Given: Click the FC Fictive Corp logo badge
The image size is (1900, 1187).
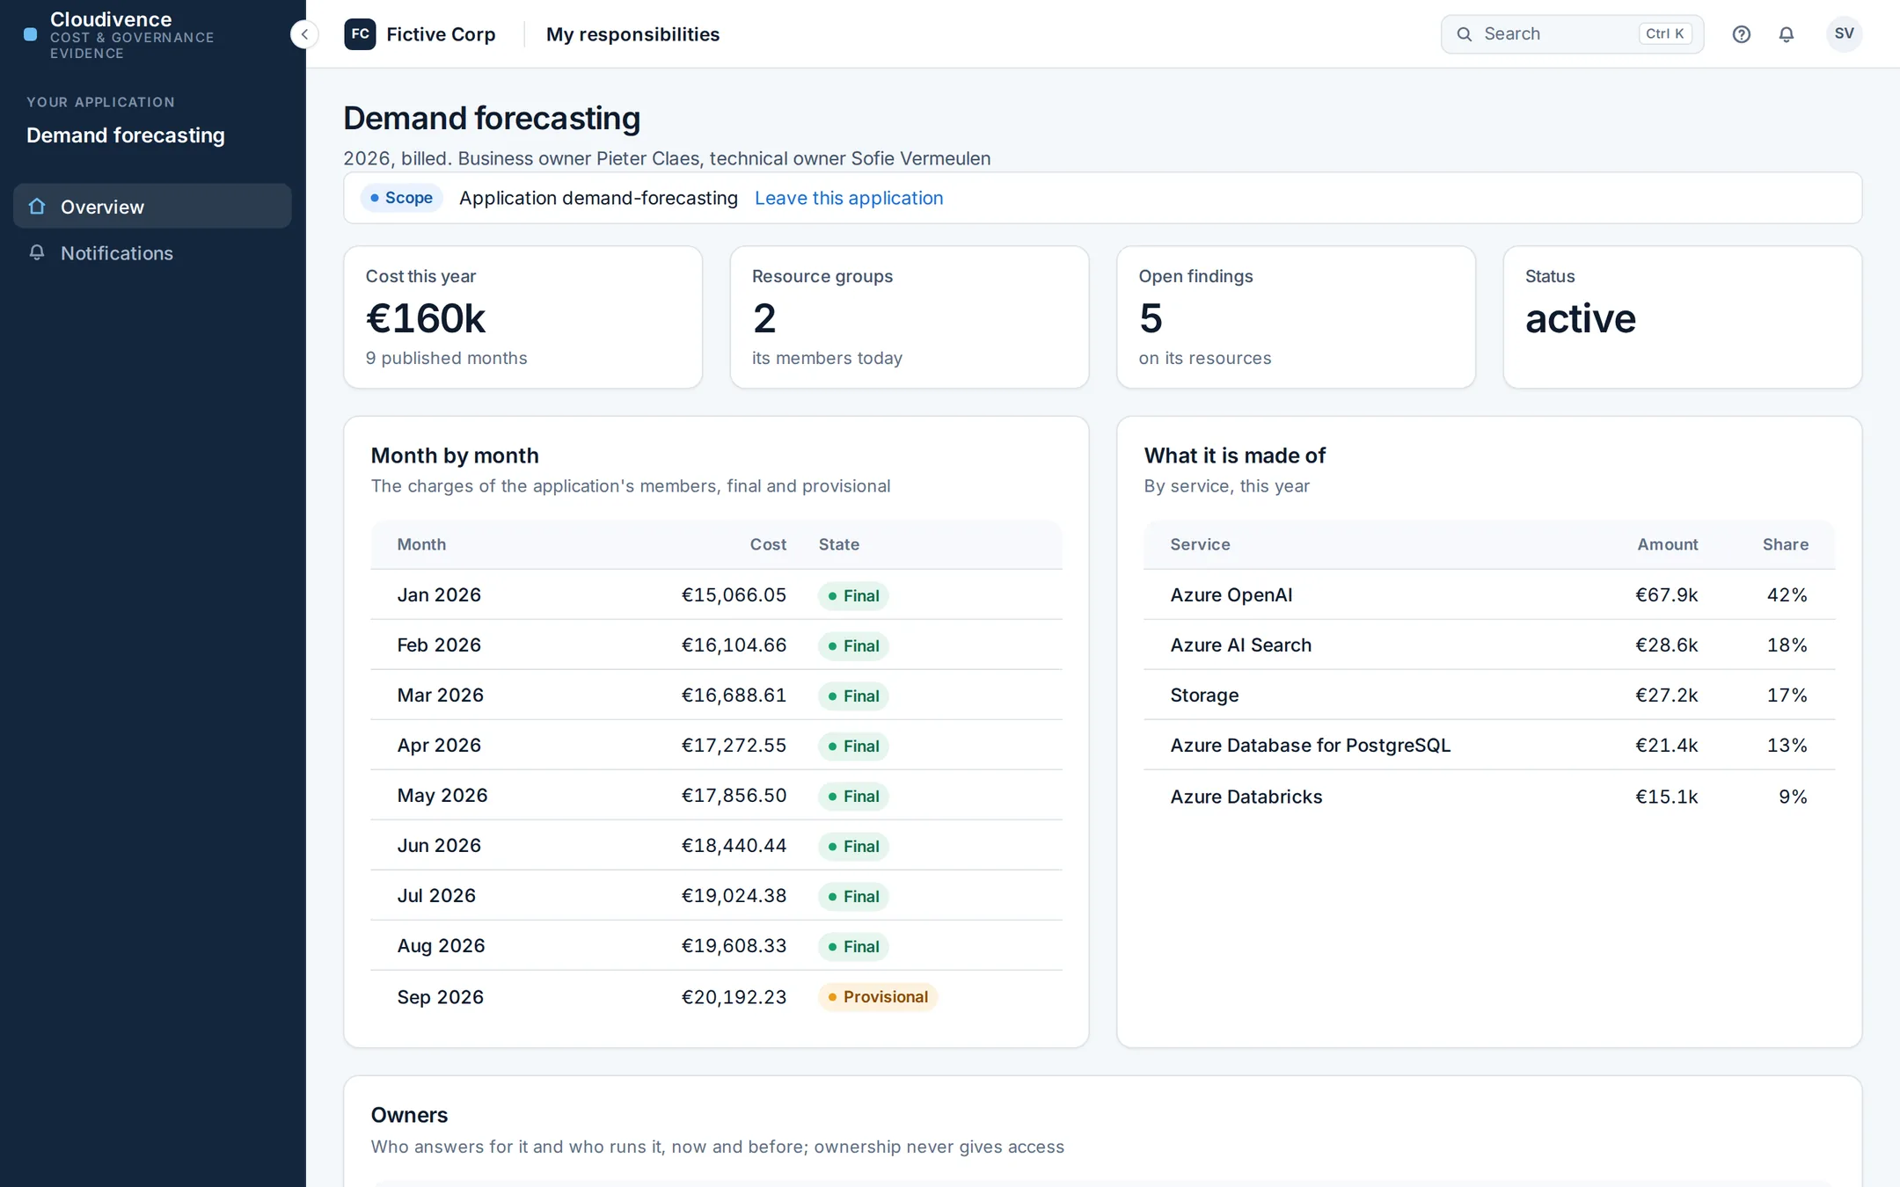Looking at the screenshot, I should pyautogui.click(x=360, y=34).
